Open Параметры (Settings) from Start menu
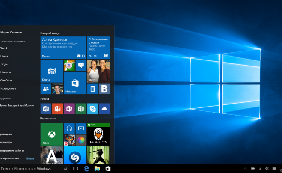 click(x=7, y=142)
